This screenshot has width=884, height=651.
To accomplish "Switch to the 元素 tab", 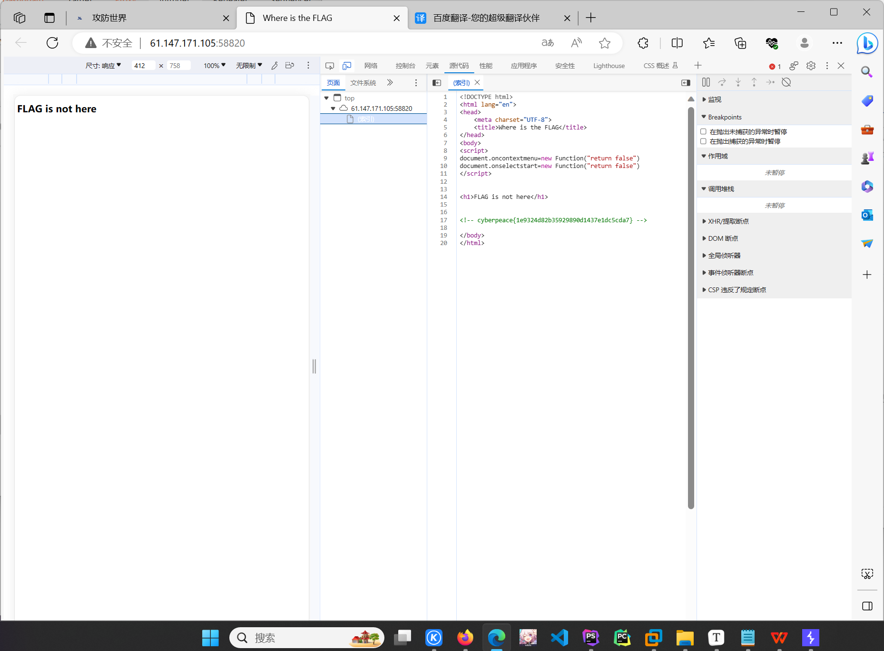I will 432,66.
